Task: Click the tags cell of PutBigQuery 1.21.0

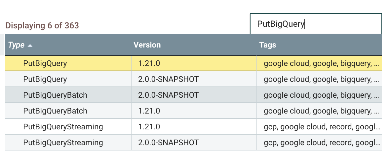Action: [x=319, y=63]
